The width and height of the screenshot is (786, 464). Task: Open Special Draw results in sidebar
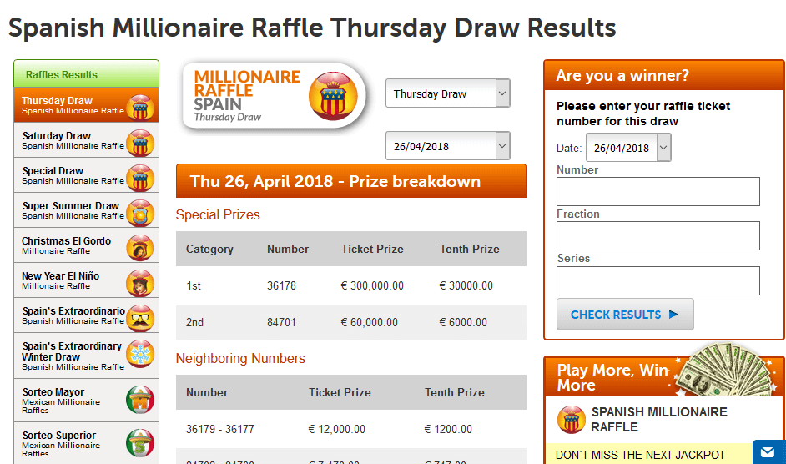tap(86, 175)
